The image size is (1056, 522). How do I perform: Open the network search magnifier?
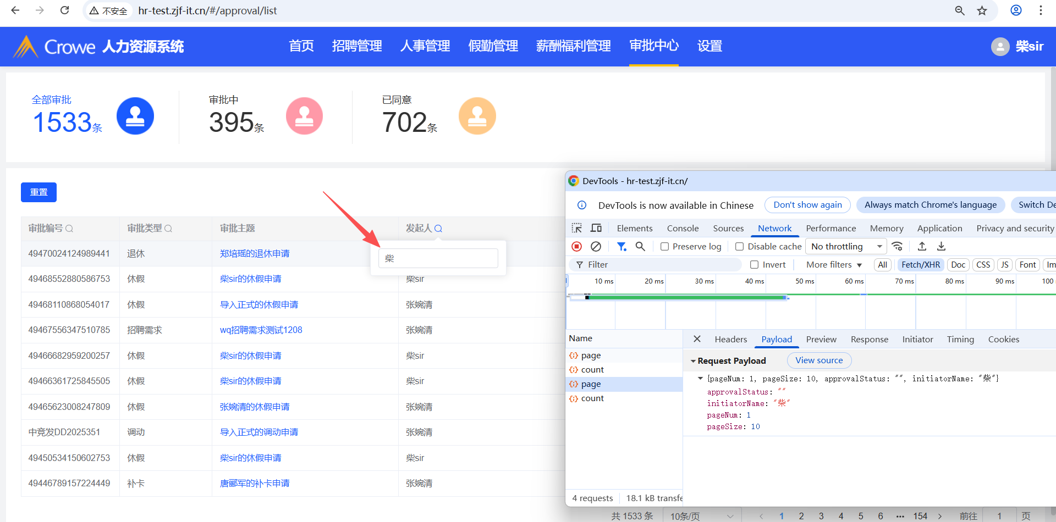(640, 246)
